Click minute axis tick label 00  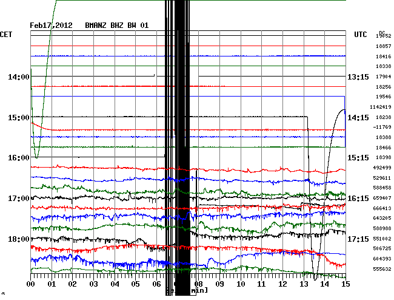pyautogui.click(x=31, y=284)
